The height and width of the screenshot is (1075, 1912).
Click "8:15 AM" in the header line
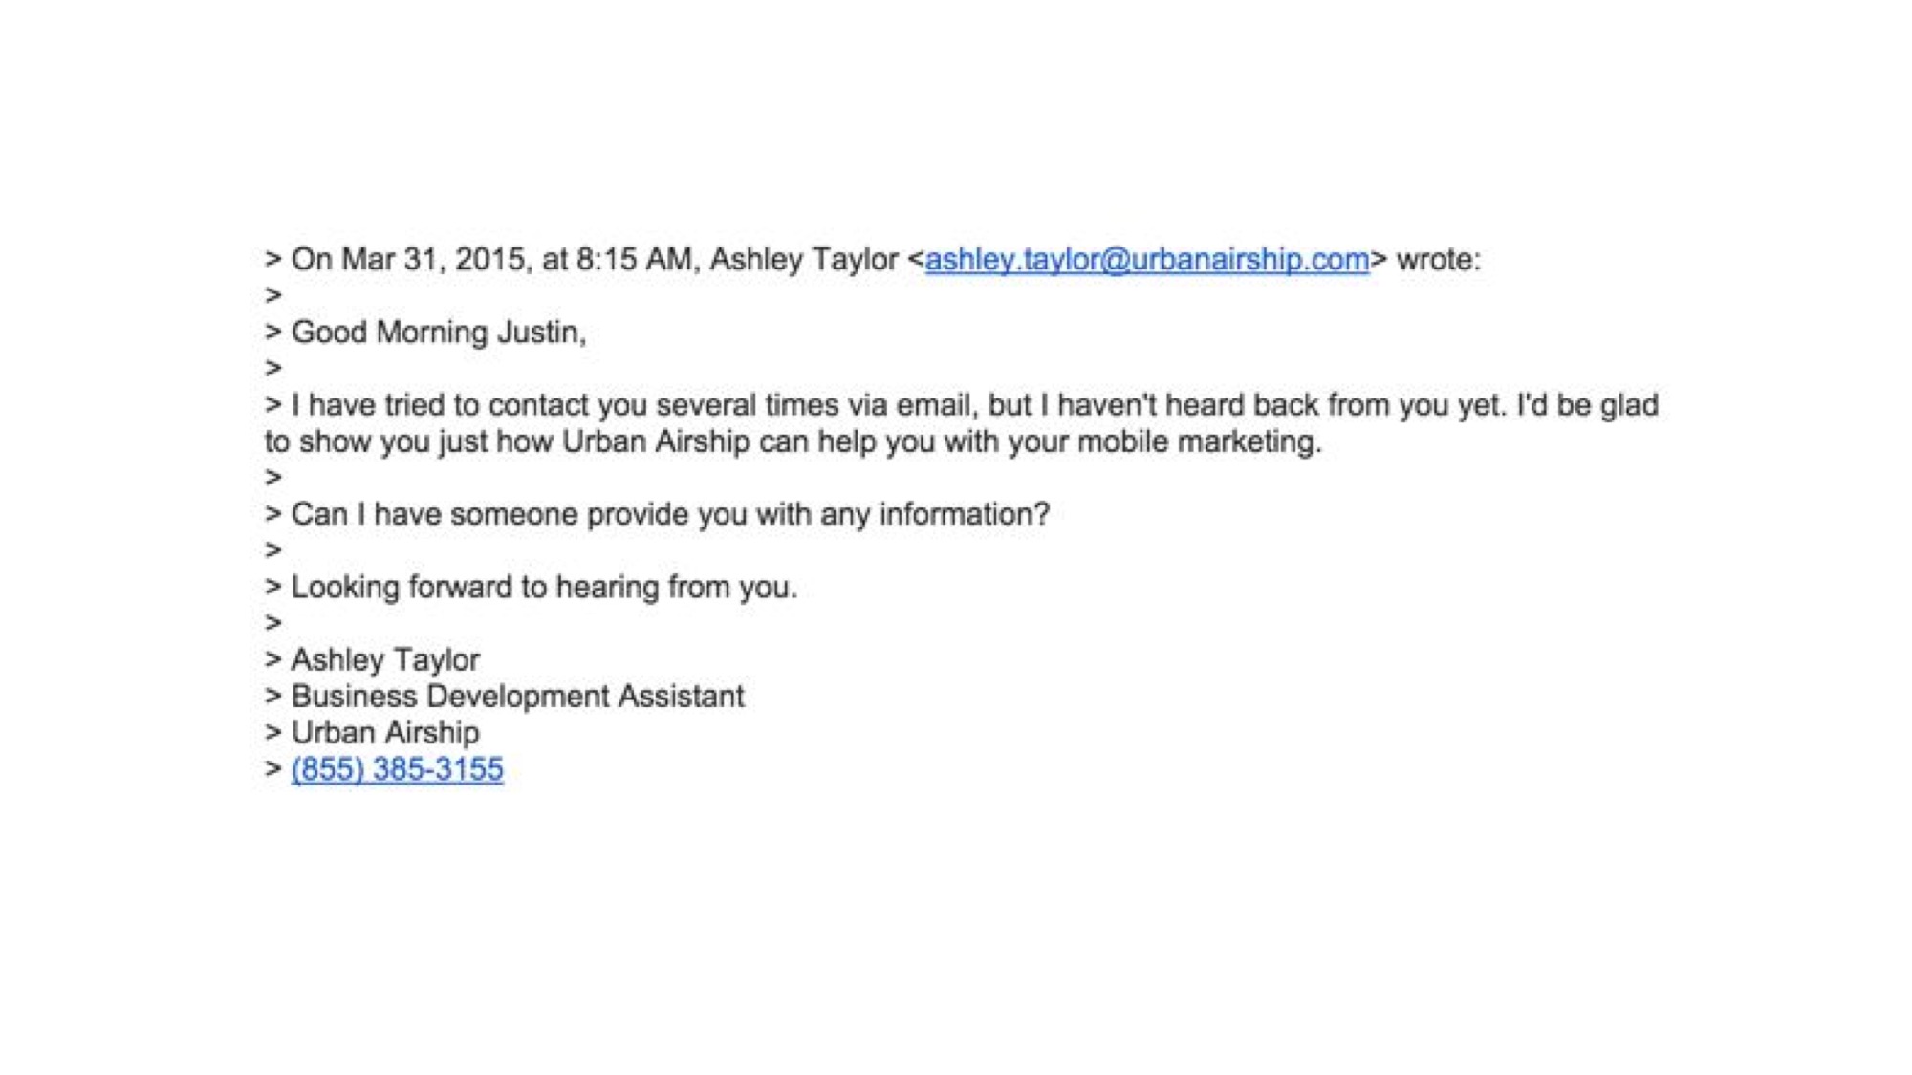633,260
